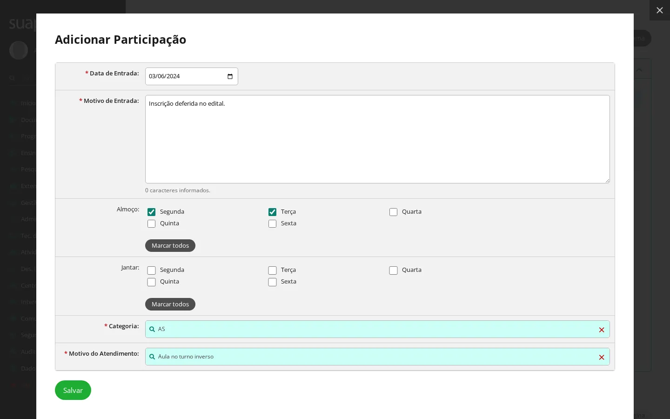The height and width of the screenshot is (419, 670).
Task: Uncheck Segunda under Almoço
Action: [151, 212]
